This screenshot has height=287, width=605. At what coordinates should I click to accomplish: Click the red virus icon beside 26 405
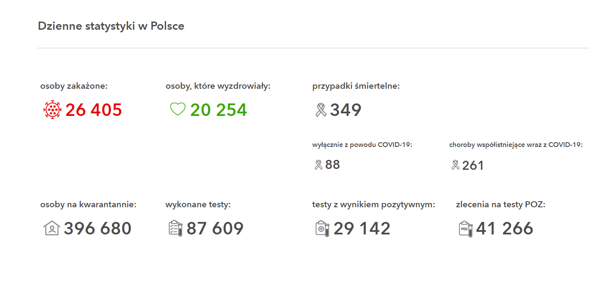52,109
